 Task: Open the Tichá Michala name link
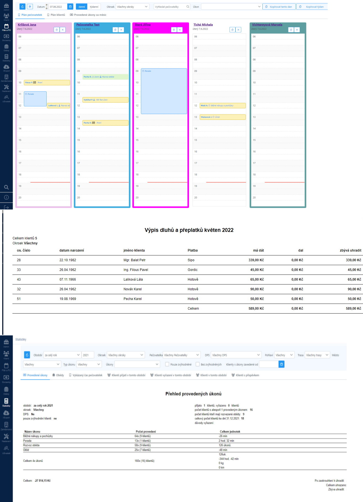pyautogui.click(x=203, y=25)
